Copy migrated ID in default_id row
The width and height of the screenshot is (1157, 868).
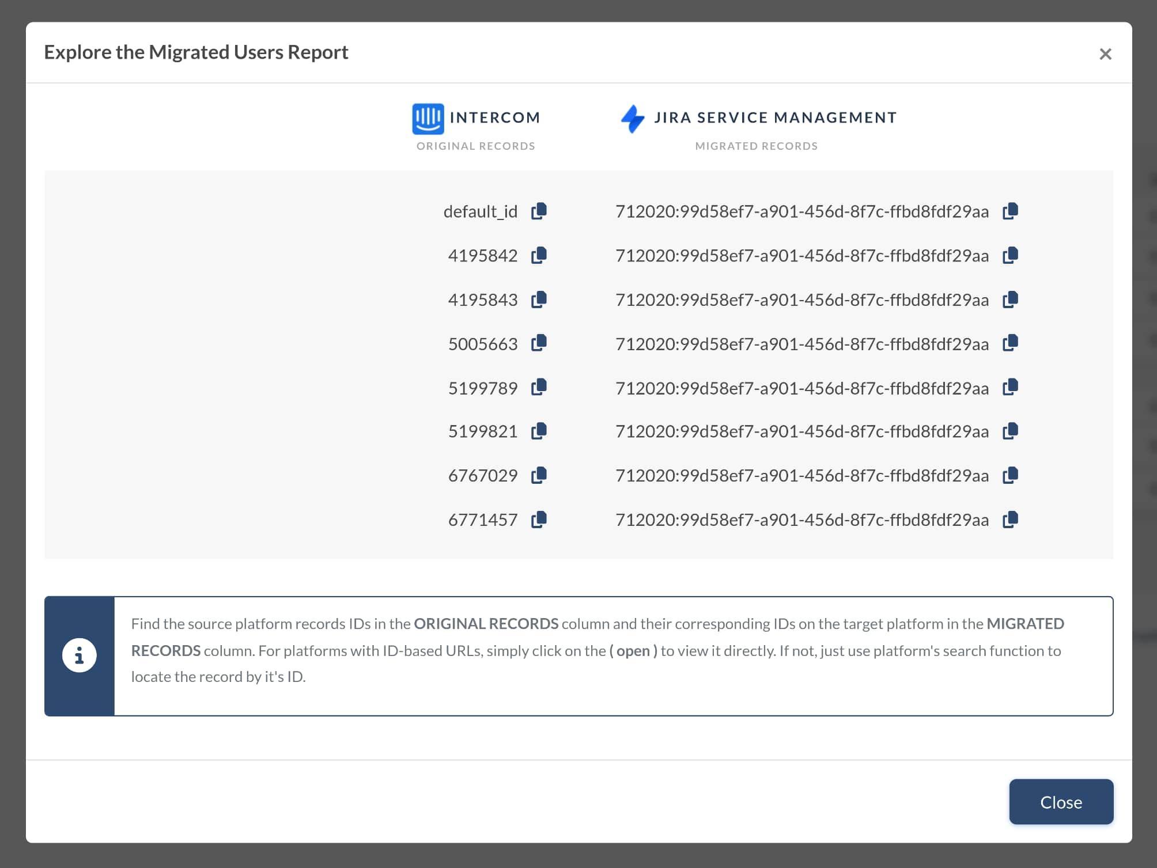tap(1010, 211)
